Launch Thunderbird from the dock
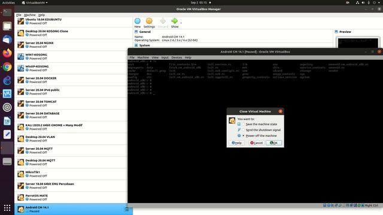Screen dimensions: 383x215 [7, 39]
